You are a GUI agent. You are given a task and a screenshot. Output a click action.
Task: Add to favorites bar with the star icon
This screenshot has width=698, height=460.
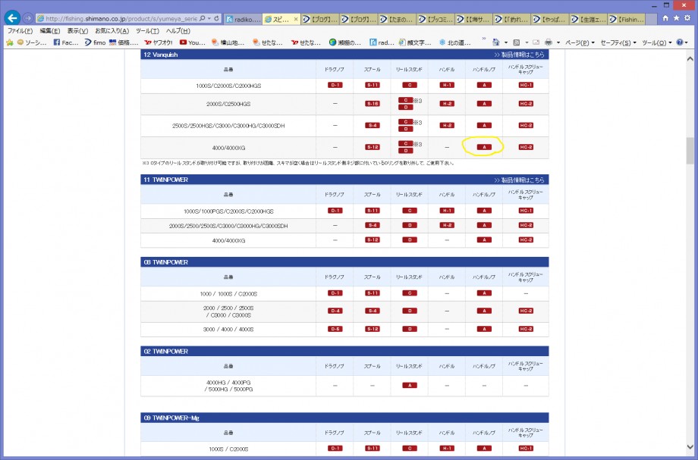[x=9, y=42]
